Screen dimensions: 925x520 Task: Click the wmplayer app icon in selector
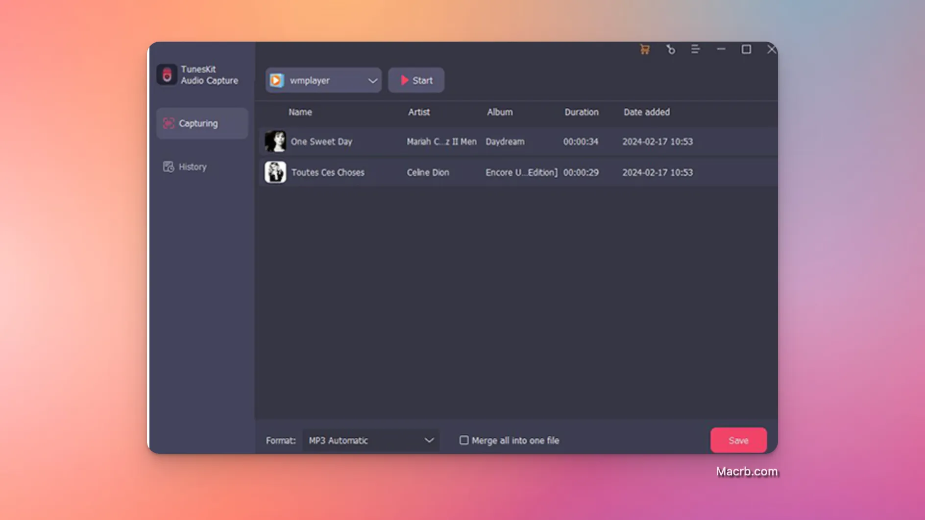click(277, 80)
